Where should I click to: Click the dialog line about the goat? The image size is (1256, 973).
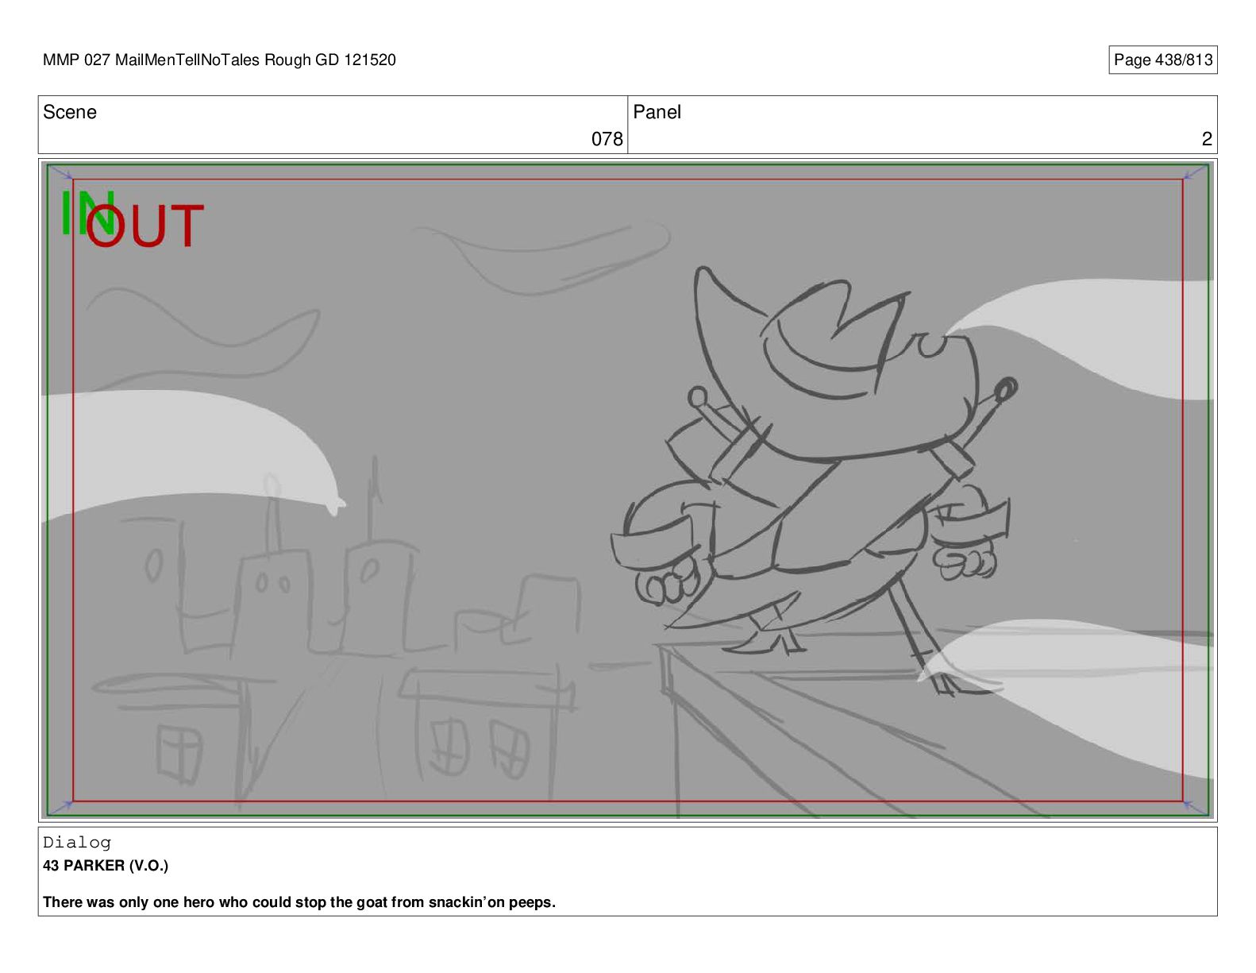[x=299, y=902]
